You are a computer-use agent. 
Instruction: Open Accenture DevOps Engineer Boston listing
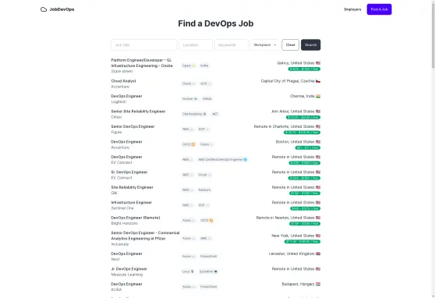pos(126,142)
